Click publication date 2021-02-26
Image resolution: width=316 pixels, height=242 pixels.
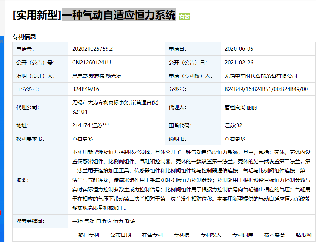[239, 63]
